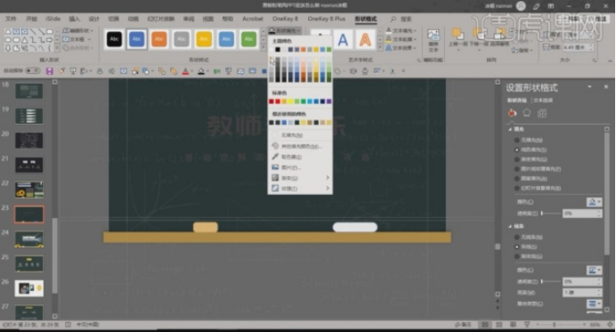The image size is (616, 332).
Task: Switch to Text Options 文本选项 tab
Action: 543,101
